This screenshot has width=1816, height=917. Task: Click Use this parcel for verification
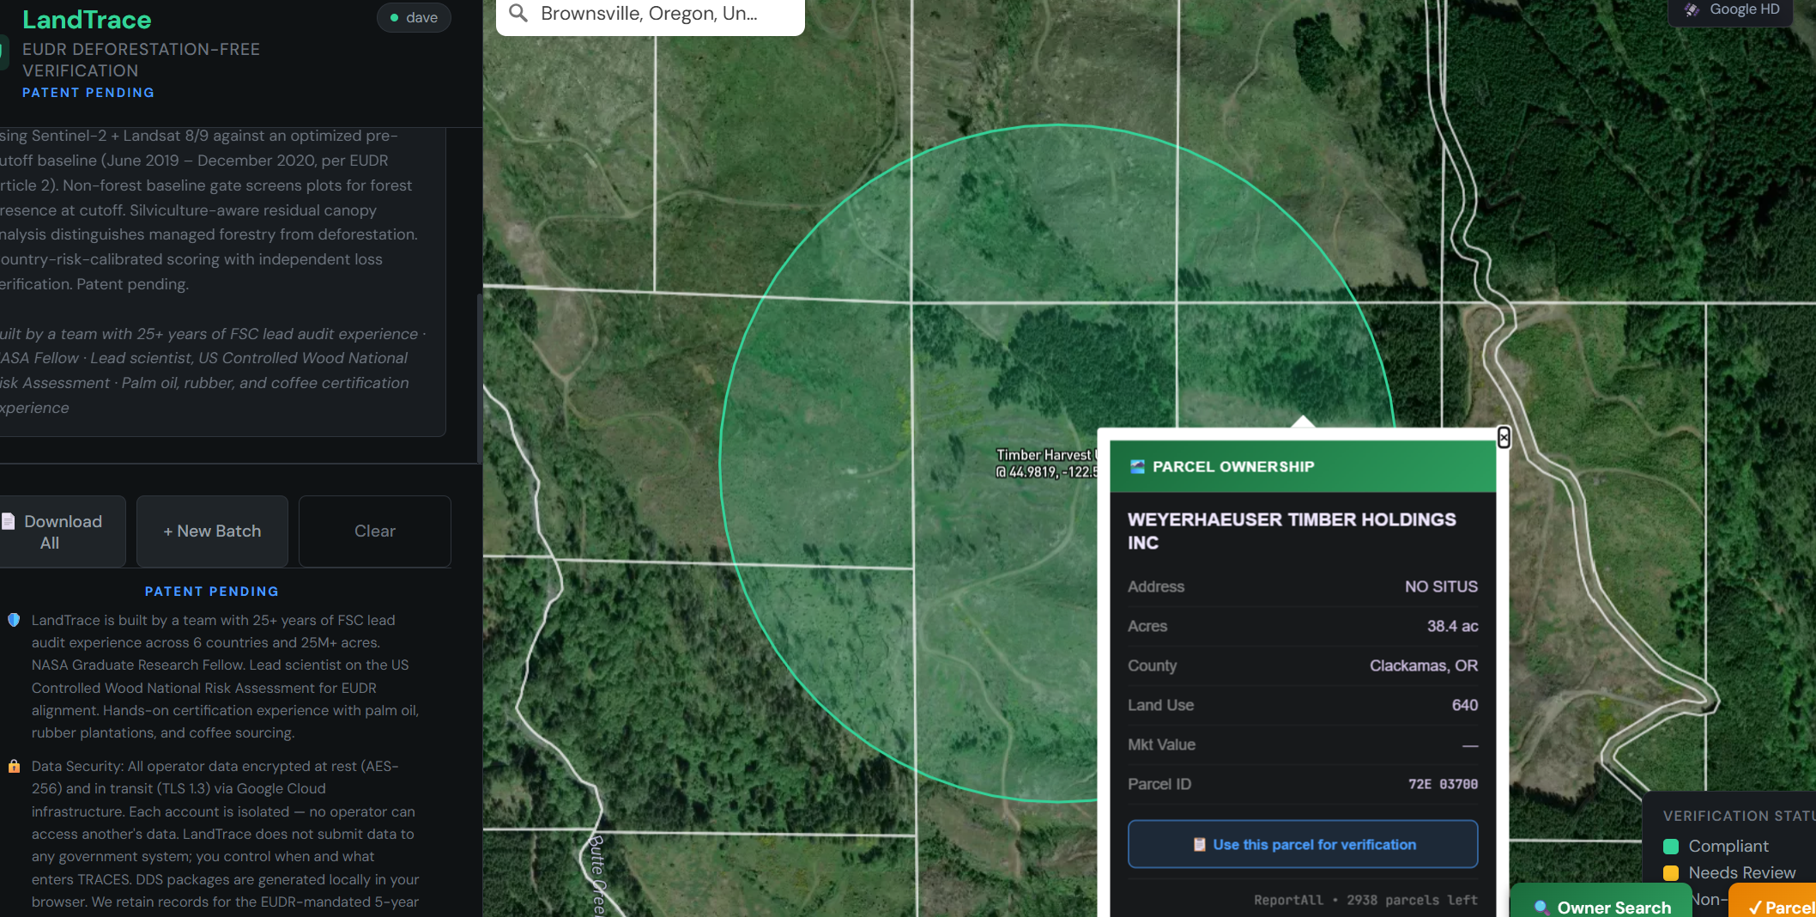[1303, 844]
